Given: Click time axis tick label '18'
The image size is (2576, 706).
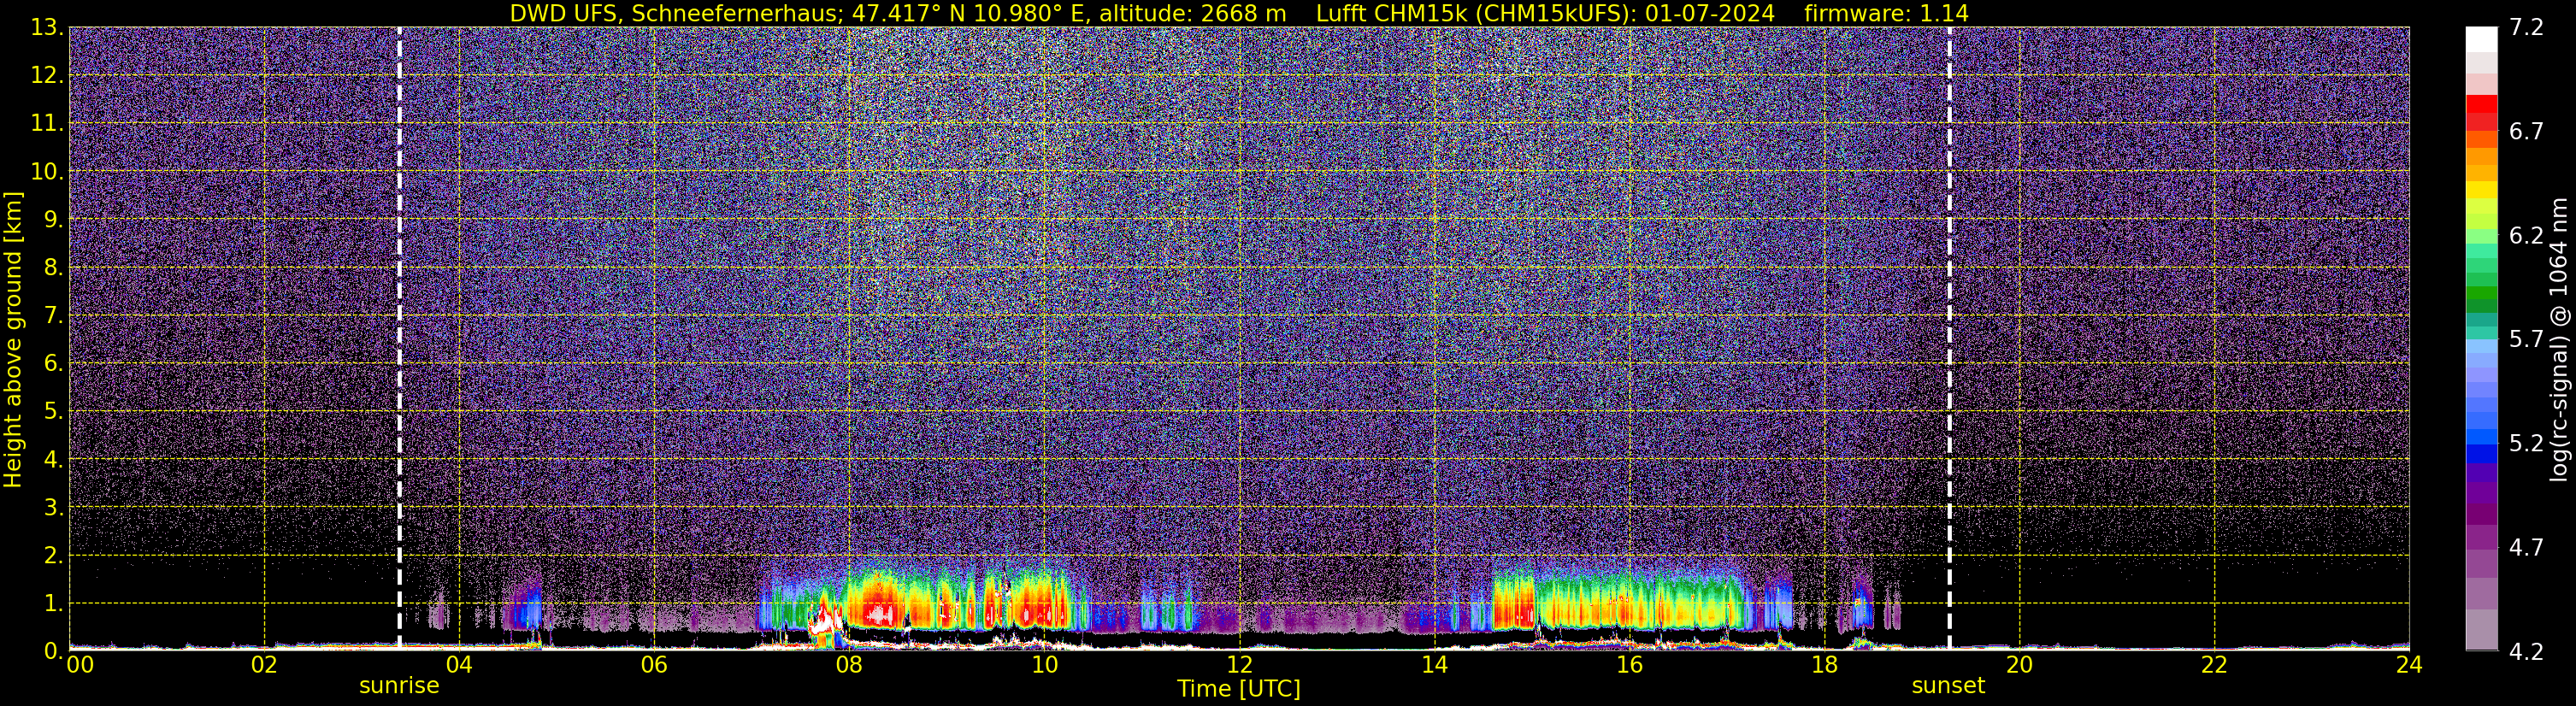Looking at the screenshot, I should tap(1824, 665).
